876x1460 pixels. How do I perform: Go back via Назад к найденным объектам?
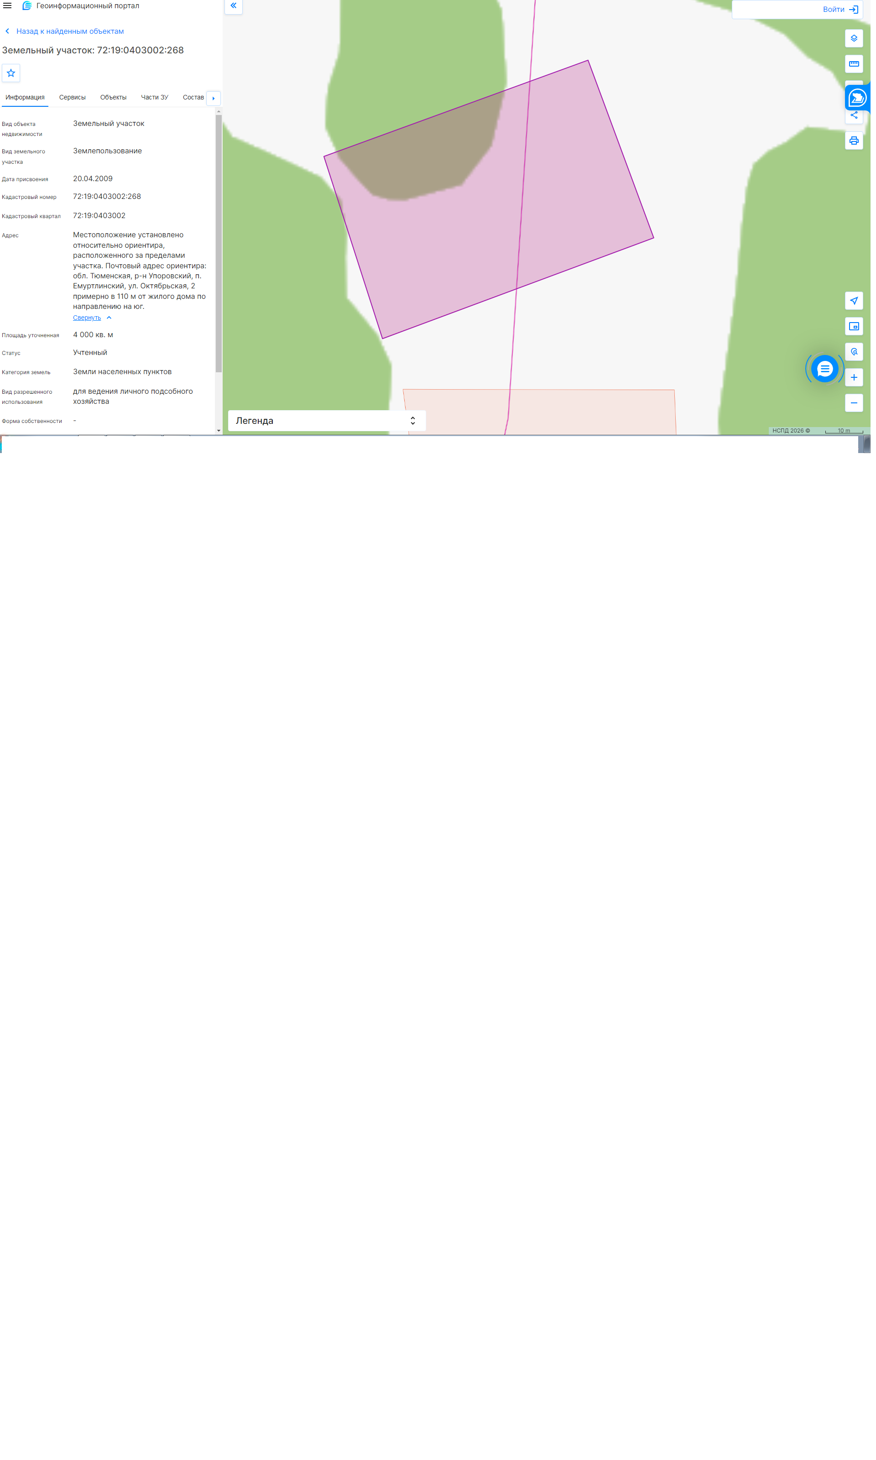click(70, 31)
